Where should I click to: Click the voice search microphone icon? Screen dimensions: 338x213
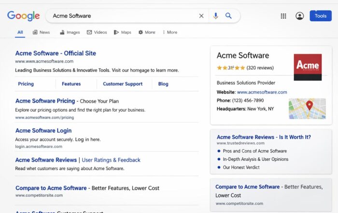(216, 16)
